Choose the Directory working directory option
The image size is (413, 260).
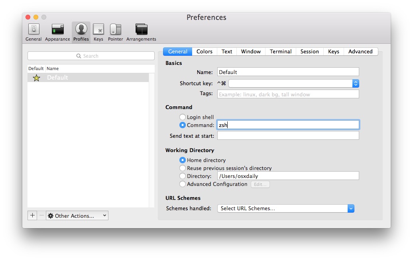coord(183,176)
